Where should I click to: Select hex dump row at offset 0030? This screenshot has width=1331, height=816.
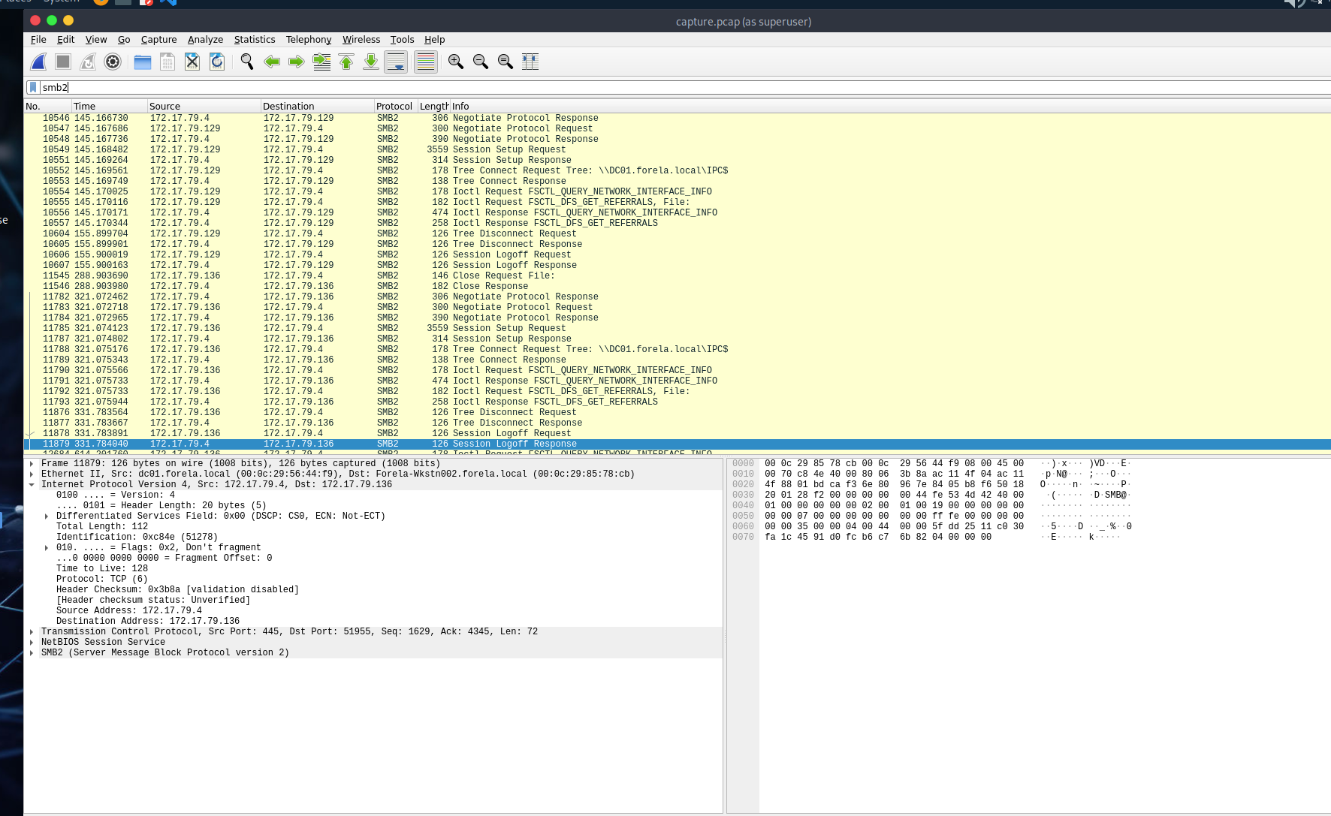coord(931,495)
